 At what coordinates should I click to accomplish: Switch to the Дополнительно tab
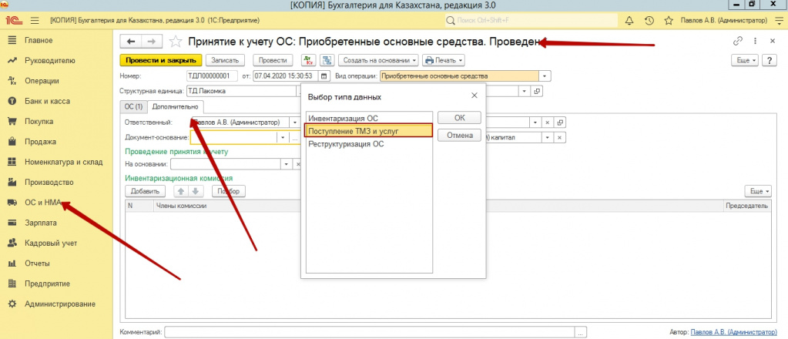[x=176, y=106]
